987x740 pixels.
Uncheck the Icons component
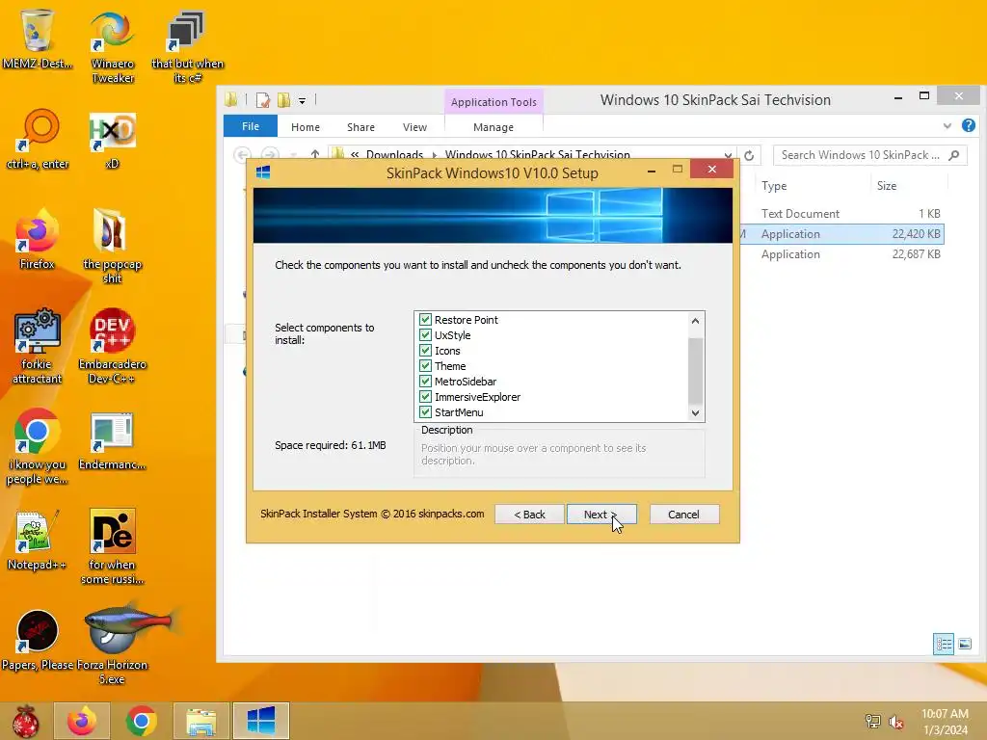[425, 351]
